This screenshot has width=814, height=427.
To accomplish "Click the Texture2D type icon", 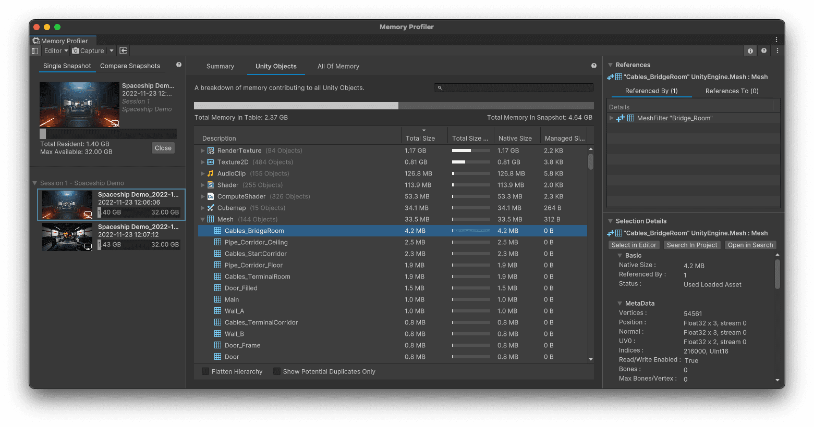I will pos(211,162).
